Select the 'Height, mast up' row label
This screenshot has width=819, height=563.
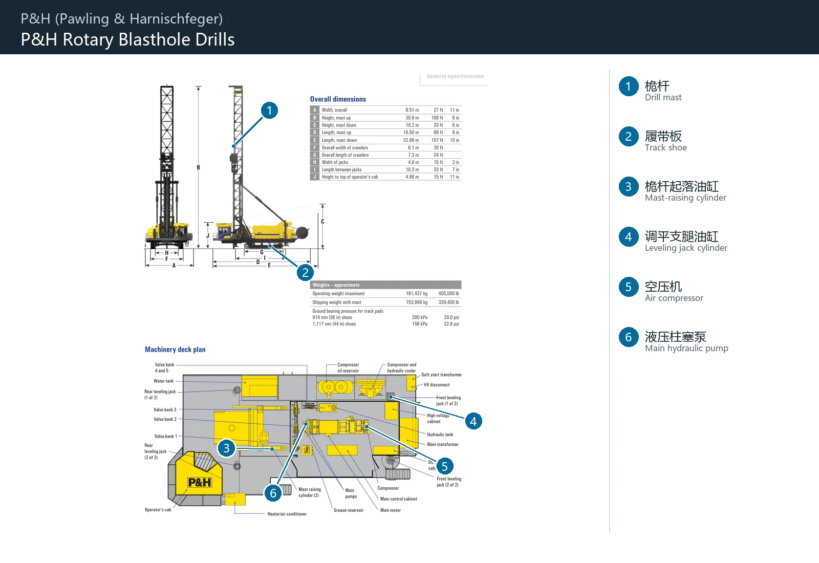[x=336, y=118]
